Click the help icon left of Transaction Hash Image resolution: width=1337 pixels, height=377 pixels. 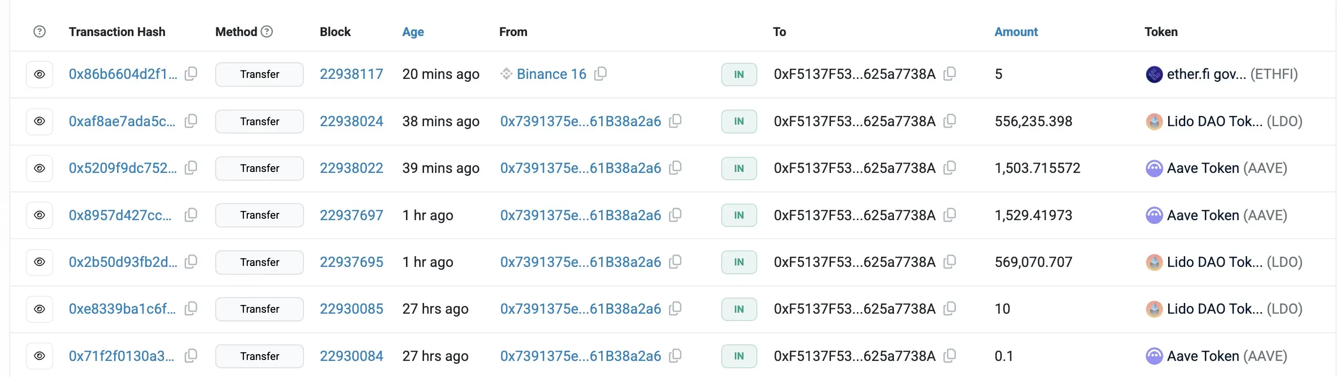tap(40, 32)
